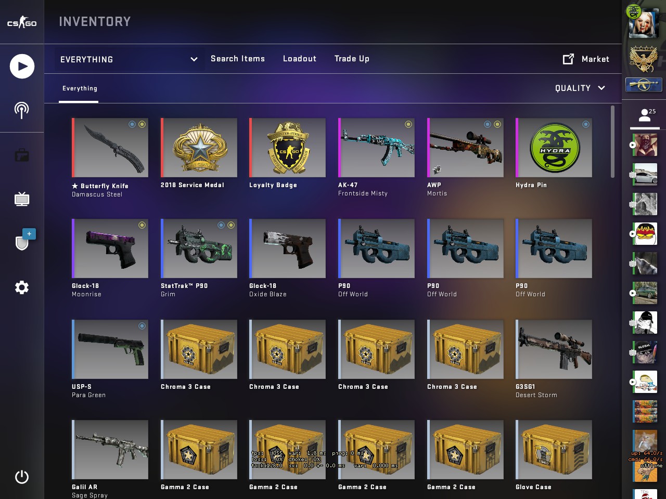This screenshot has width=666, height=499.
Task: Select the Everything sub-tab
Action: pos(80,88)
